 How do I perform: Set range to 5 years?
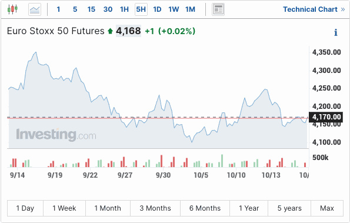pos(289,208)
